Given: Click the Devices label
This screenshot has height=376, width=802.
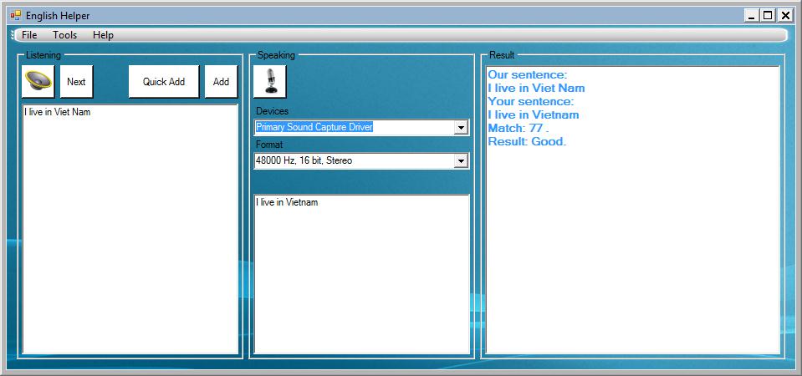Looking at the screenshot, I should point(272,111).
